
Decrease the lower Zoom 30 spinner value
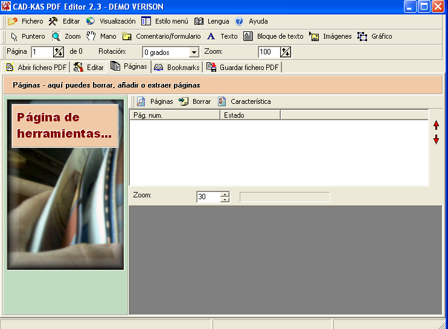(x=225, y=199)
